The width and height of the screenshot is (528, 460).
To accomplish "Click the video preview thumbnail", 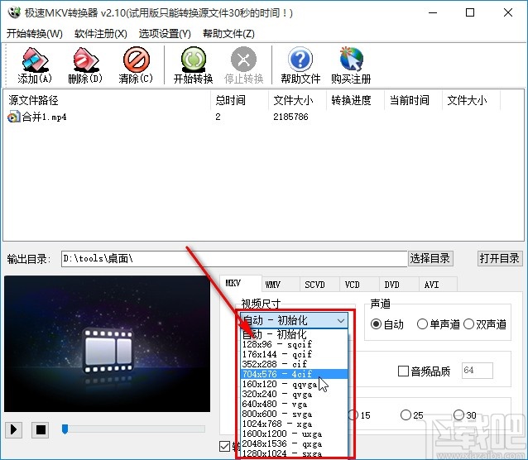I will pyautogui.click(x=107, y=343).
